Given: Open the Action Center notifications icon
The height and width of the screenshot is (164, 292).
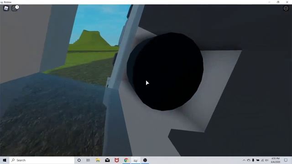Looking at the screenshot, I should (x=286, y=160).
